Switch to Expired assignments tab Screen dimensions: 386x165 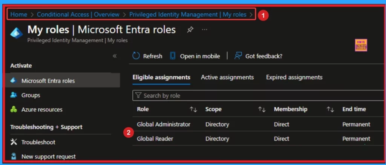(294, 77)
